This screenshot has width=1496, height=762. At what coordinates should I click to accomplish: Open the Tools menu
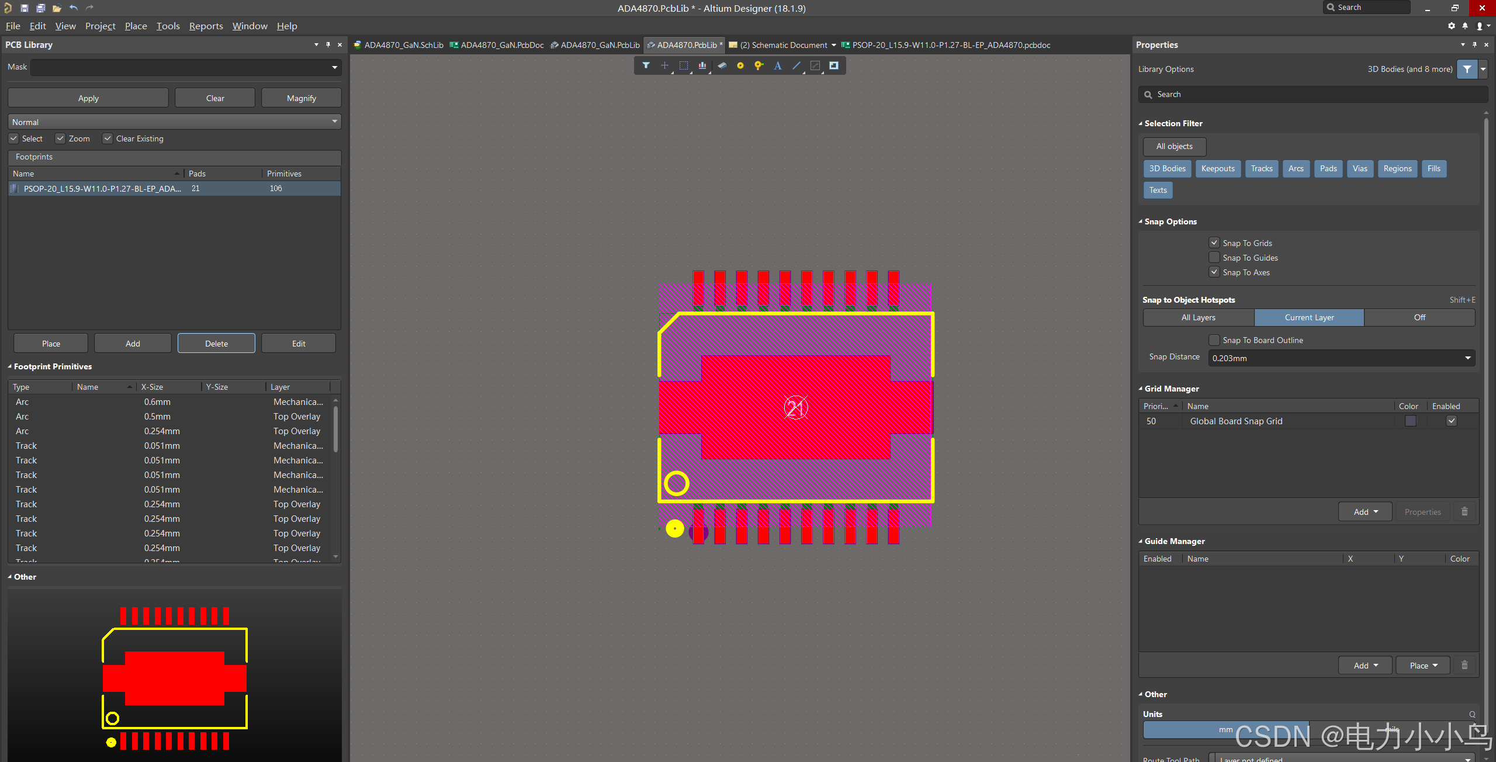pyautogui.click(x=168, y=26)
